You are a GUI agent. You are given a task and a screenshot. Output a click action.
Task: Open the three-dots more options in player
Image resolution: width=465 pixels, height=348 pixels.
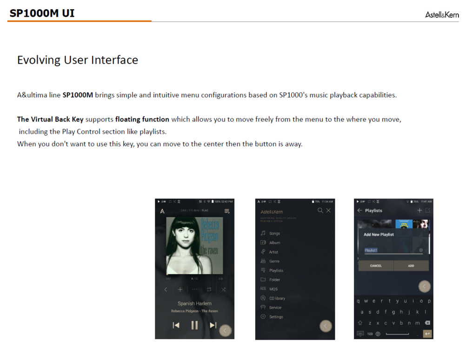pyautogui.click(x=194, y=289)
